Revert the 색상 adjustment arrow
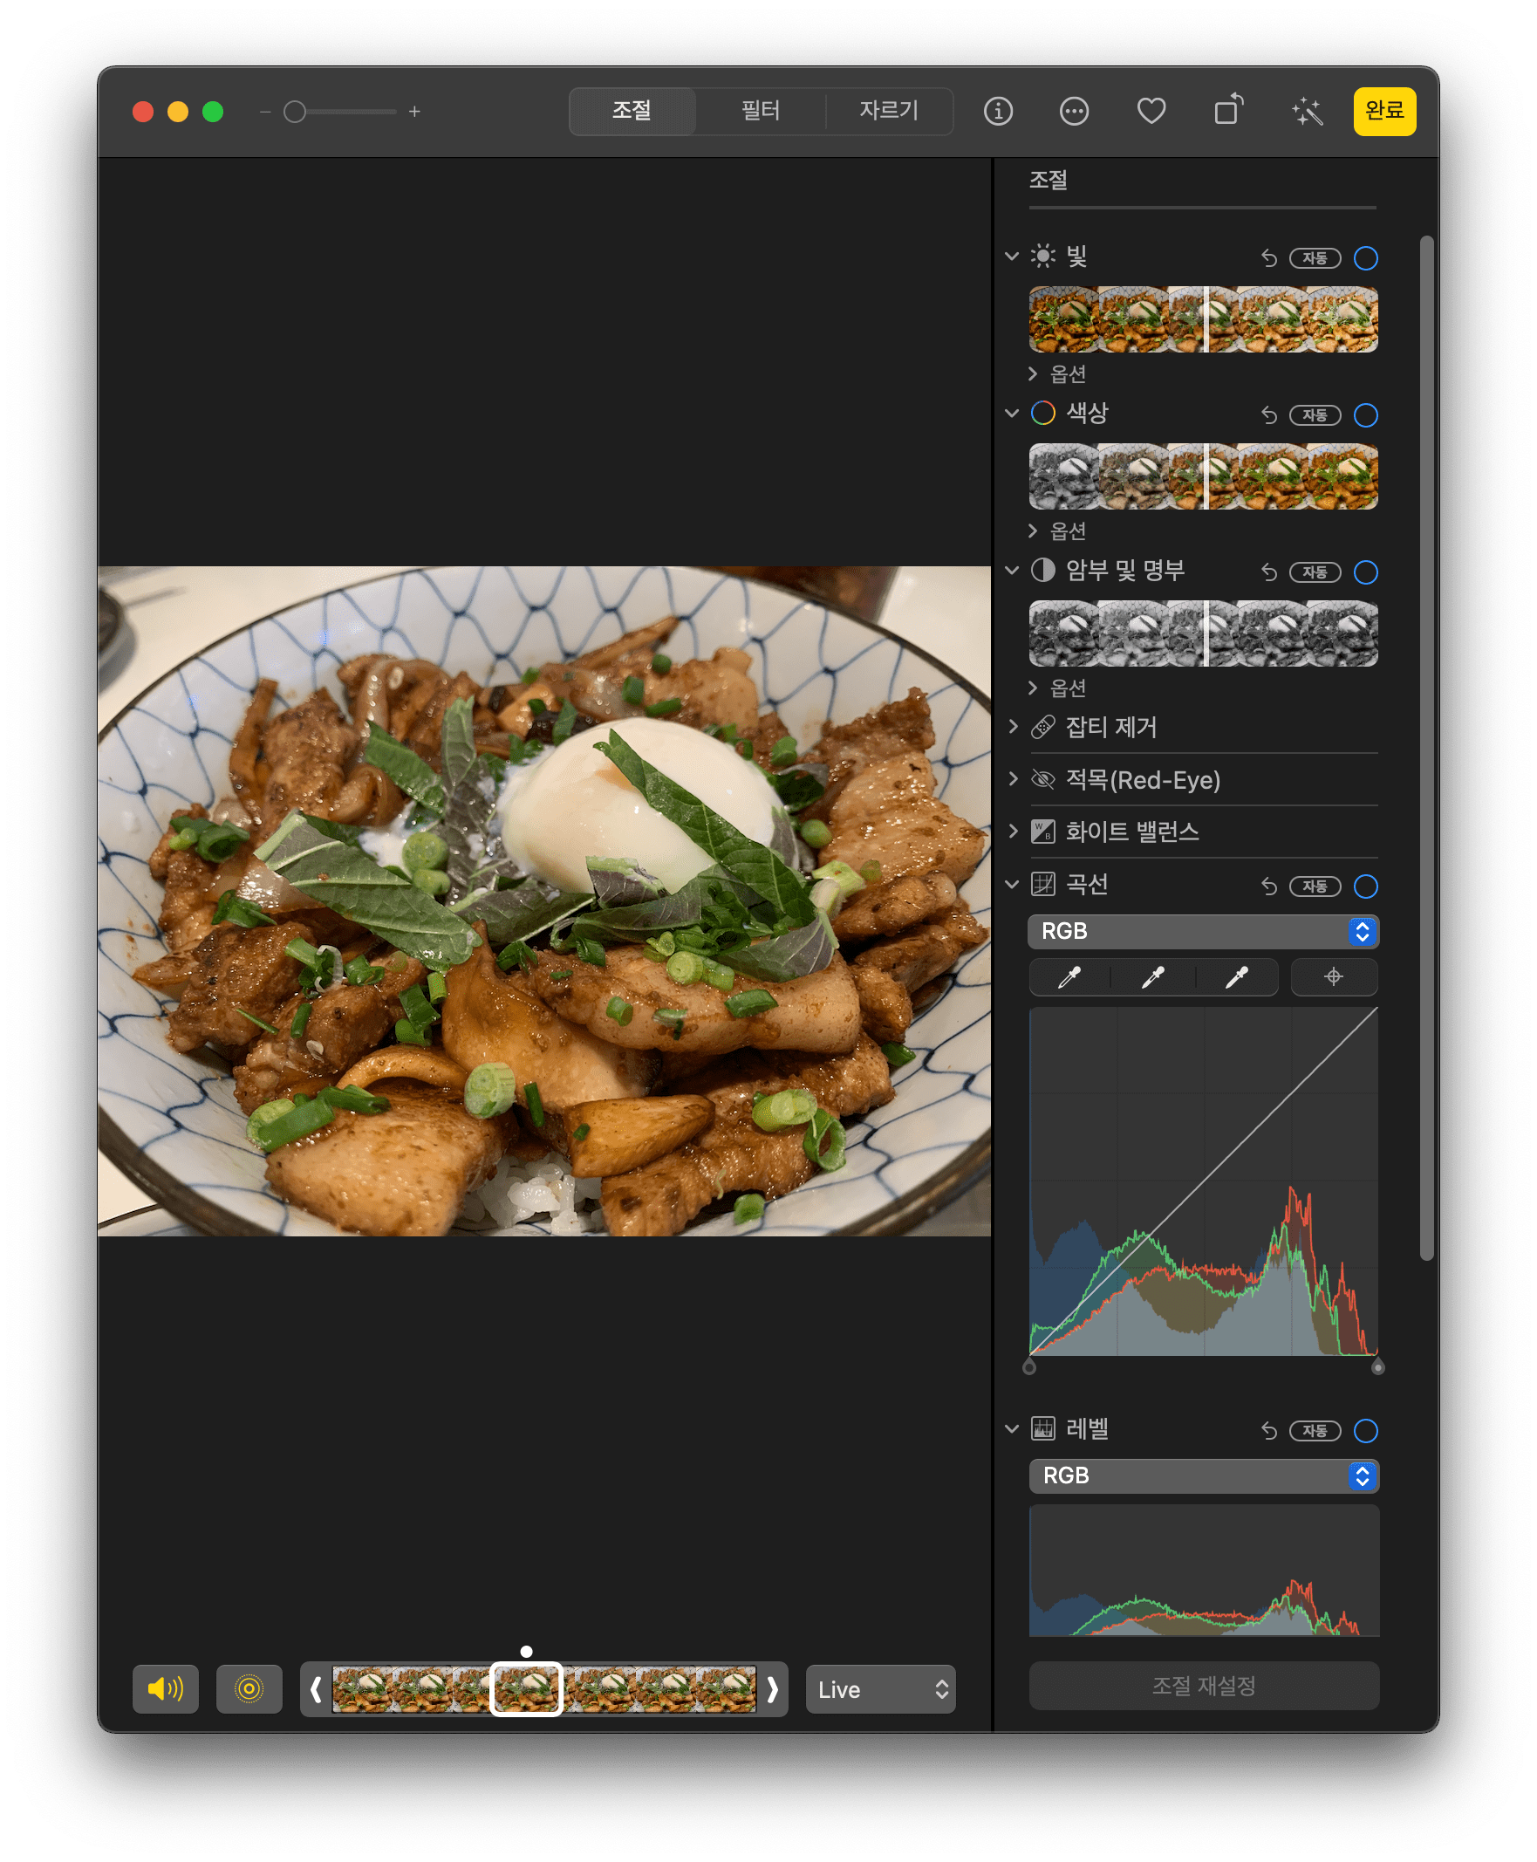This screenshot has height=1862, width=1537. (1268, 415)
